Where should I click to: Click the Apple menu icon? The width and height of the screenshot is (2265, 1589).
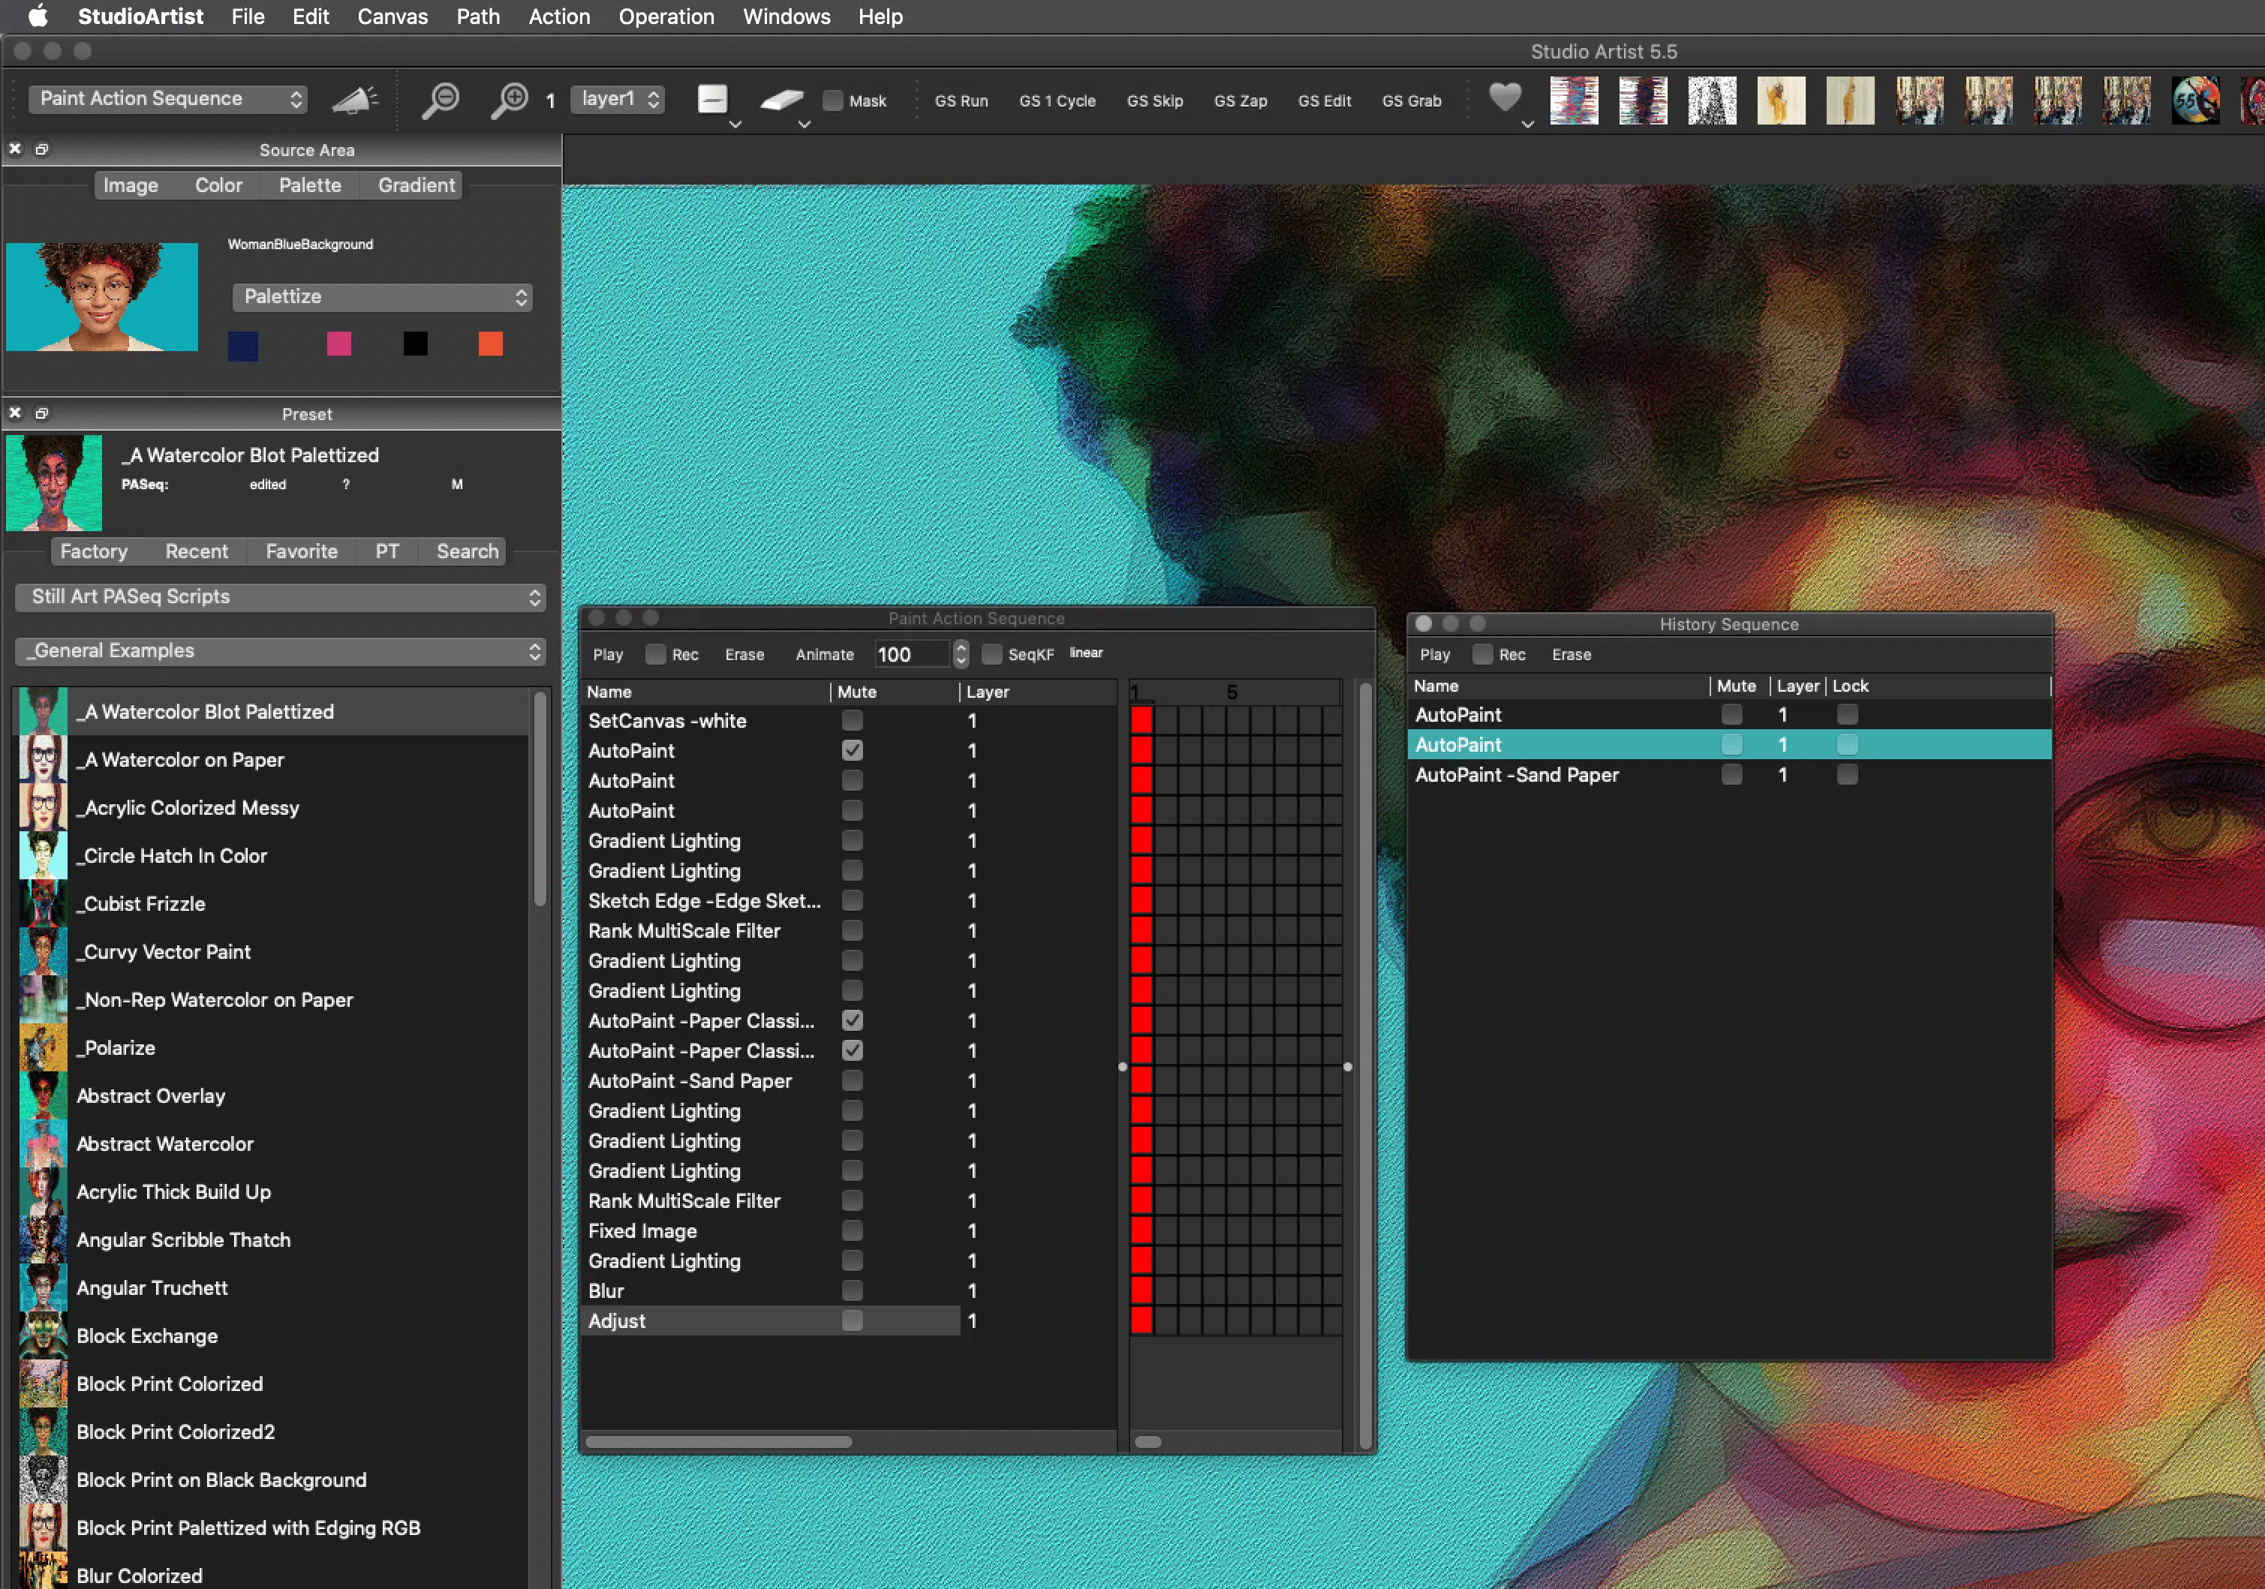click(x=38, y=16)
